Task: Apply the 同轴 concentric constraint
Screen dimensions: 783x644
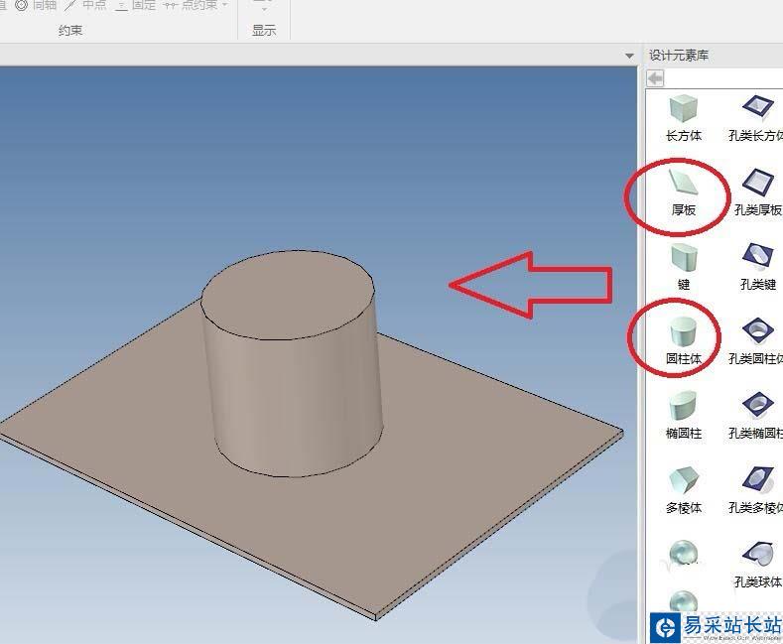Action: pos(36,6)
